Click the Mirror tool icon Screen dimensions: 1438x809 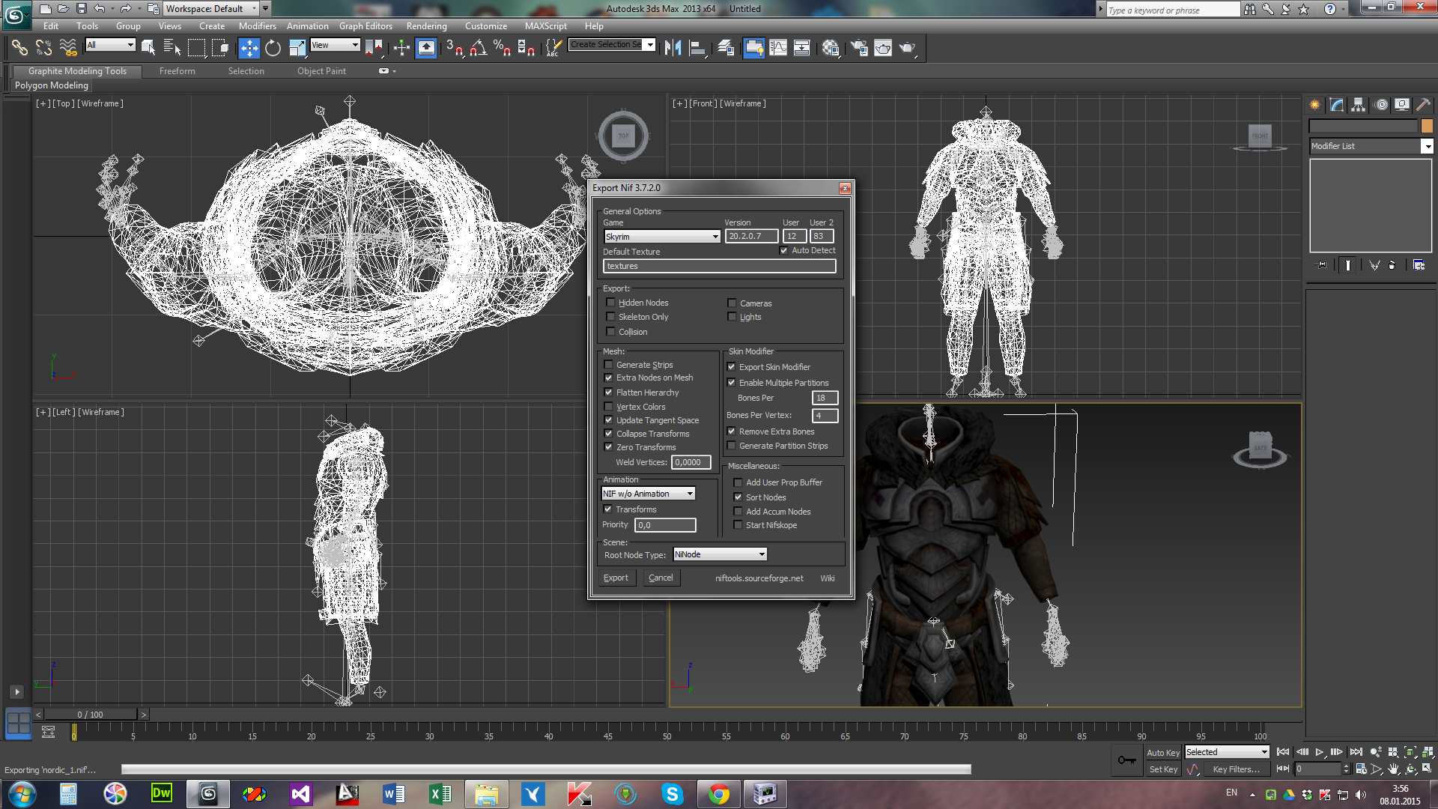point(673,48)
